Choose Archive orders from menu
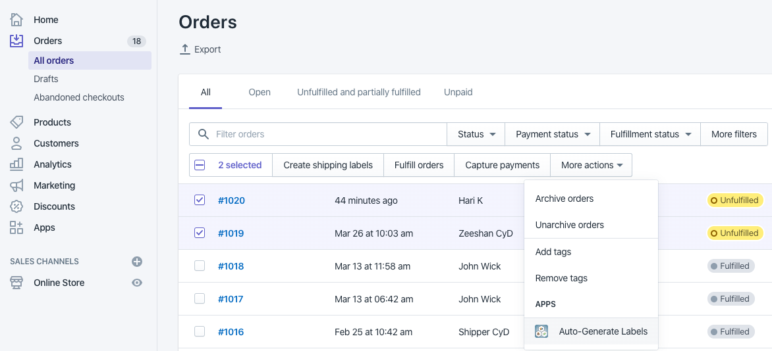772x351 pixels. 592,199
